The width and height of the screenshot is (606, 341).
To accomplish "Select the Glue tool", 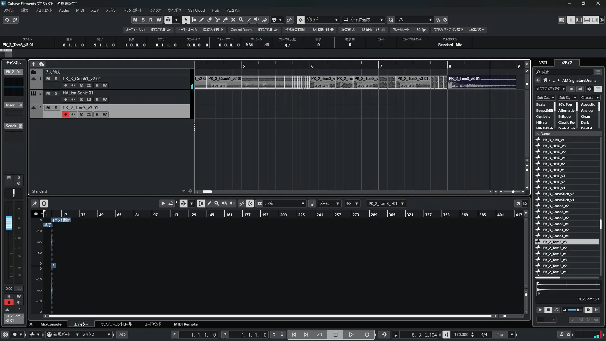I will (225, 20).
